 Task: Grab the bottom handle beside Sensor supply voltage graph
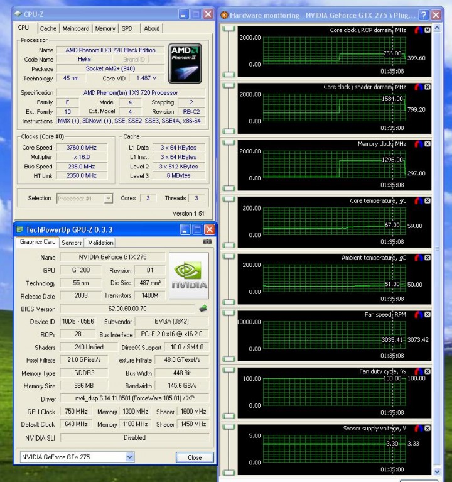229,473
